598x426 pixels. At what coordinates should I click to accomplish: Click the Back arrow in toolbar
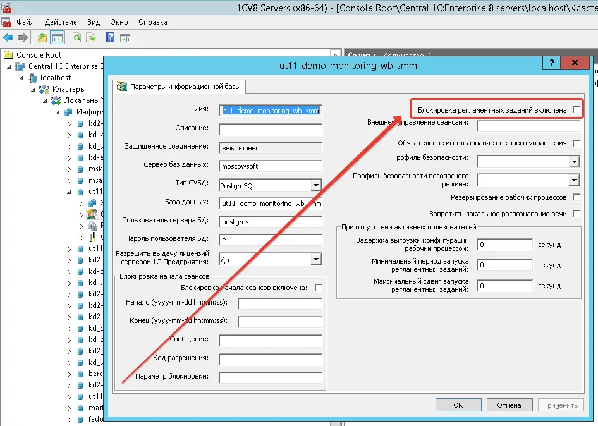tap(8, 38)
